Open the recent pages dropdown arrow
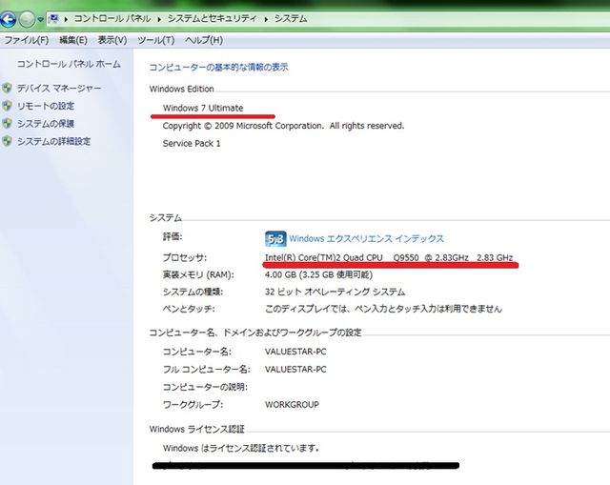The image size is (610, 485). 40,19
